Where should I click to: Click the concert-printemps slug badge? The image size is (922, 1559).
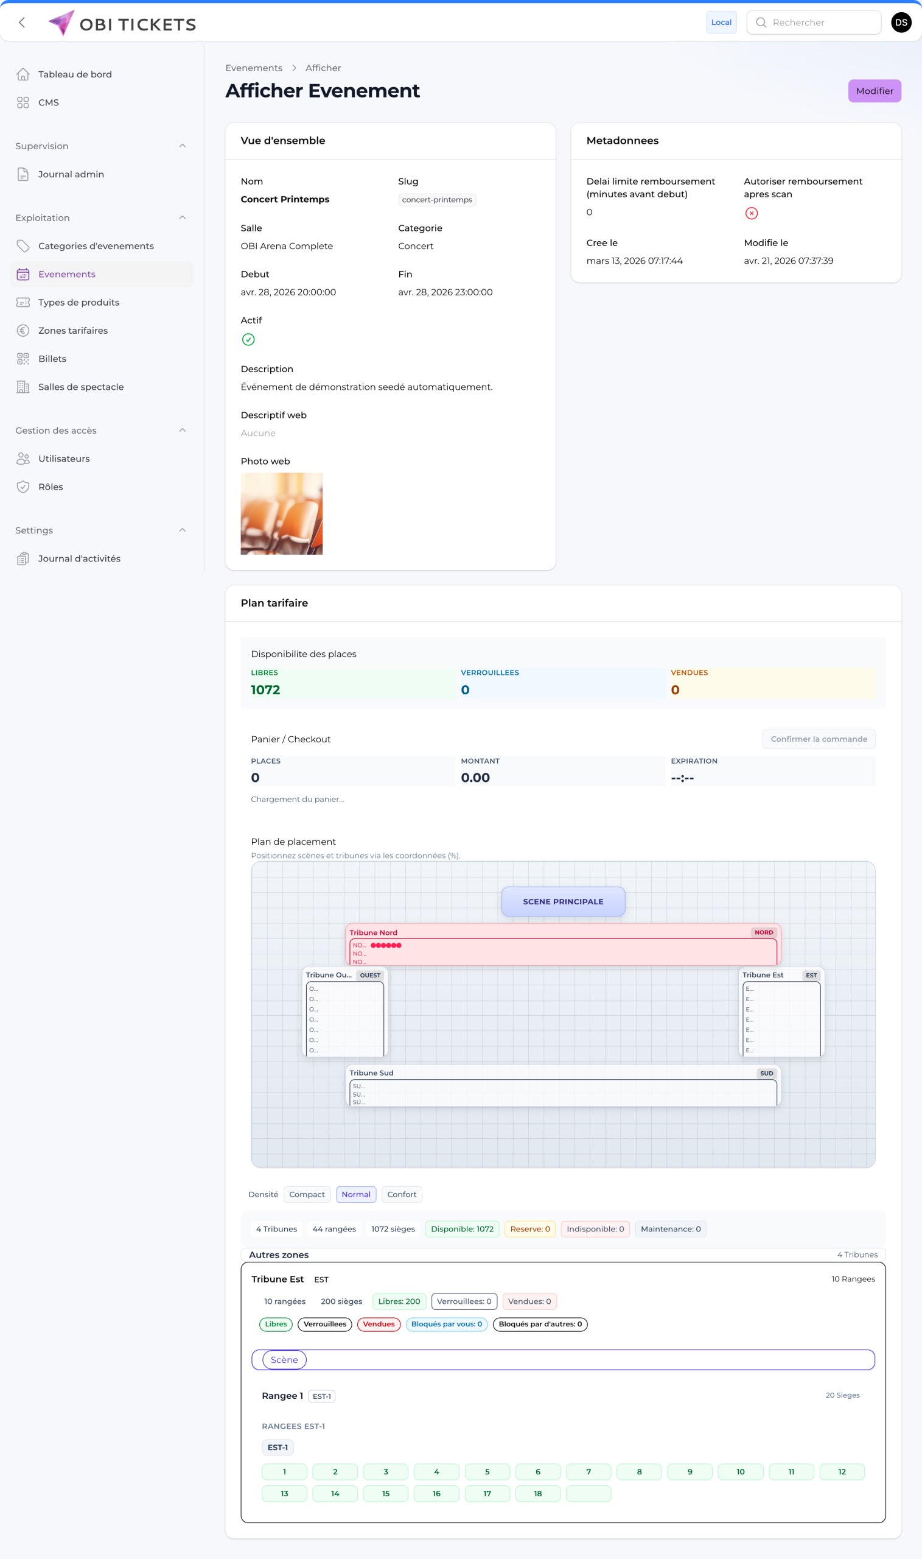pos(437,200)
